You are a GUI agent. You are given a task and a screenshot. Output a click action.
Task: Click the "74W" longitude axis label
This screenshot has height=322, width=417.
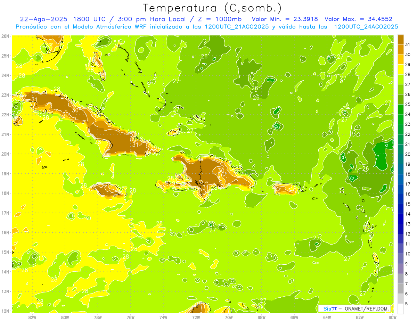[163, 317]
